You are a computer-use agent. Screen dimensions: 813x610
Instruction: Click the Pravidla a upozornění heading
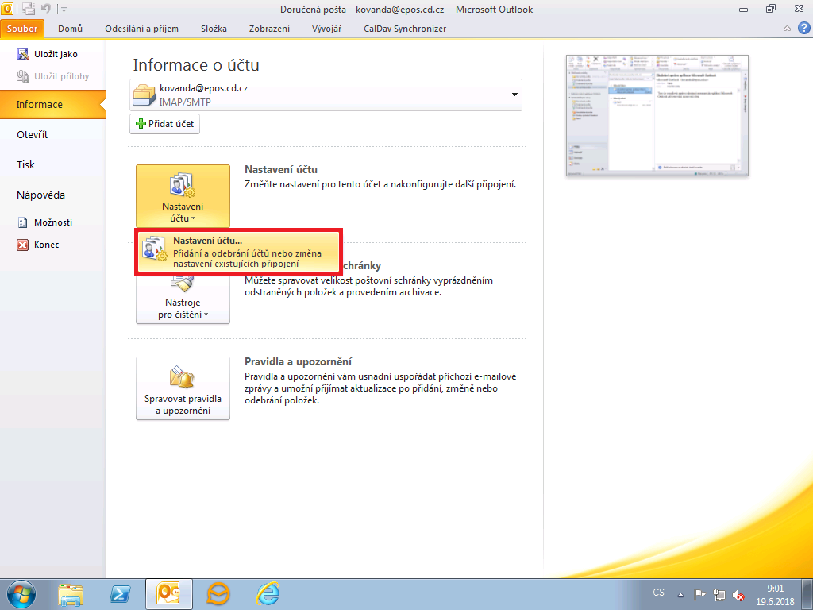tap(299, 361)
